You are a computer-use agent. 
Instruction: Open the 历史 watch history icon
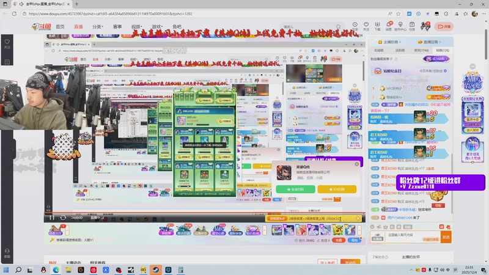355,26
